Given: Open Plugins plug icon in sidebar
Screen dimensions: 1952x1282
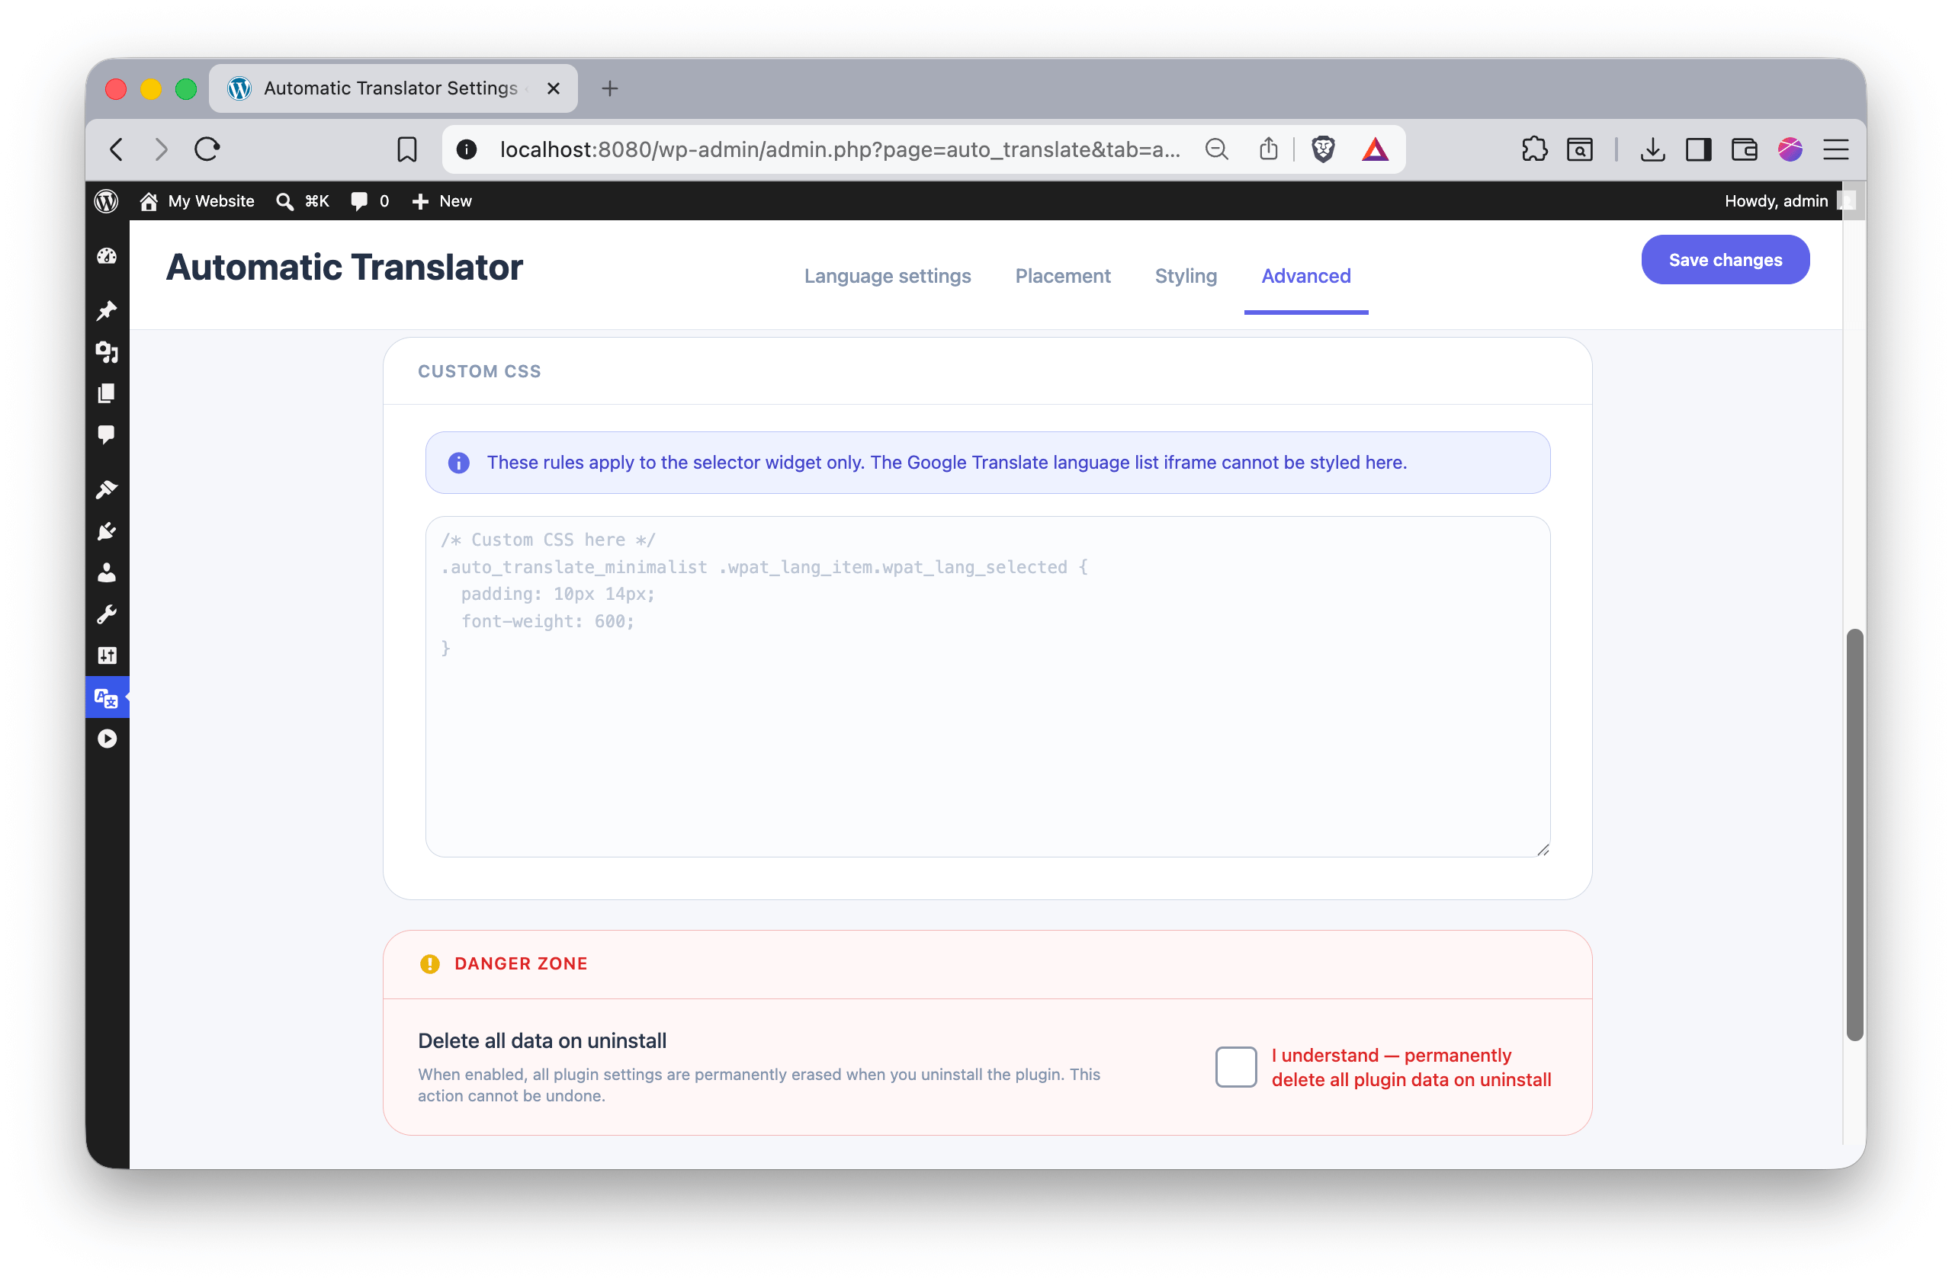Looking at the screenshot, I should (x=107, y=531).
